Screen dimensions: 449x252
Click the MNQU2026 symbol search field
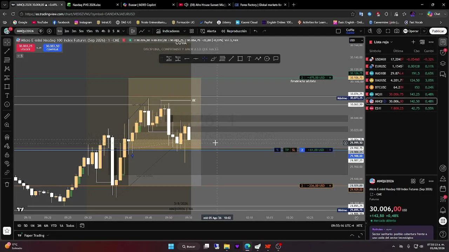coord(25,31)
